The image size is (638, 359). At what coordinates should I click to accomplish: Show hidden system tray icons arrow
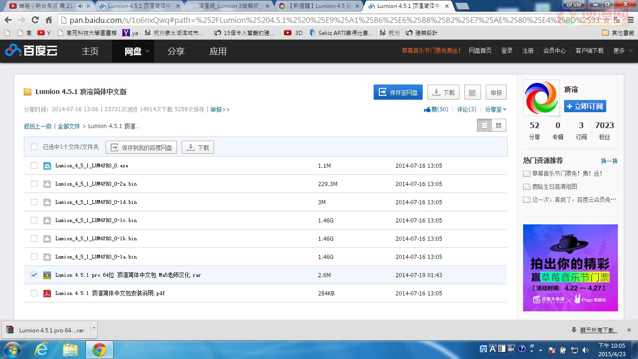tap(541, 350)
